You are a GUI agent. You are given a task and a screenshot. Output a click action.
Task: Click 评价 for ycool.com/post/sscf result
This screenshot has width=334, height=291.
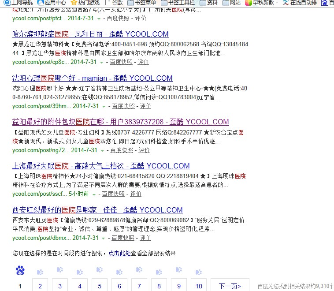tap(136, 194)
